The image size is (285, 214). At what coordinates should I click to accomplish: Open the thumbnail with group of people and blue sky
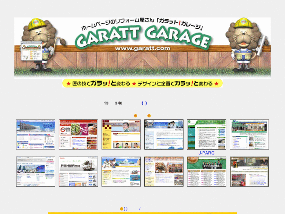point(121,172)
